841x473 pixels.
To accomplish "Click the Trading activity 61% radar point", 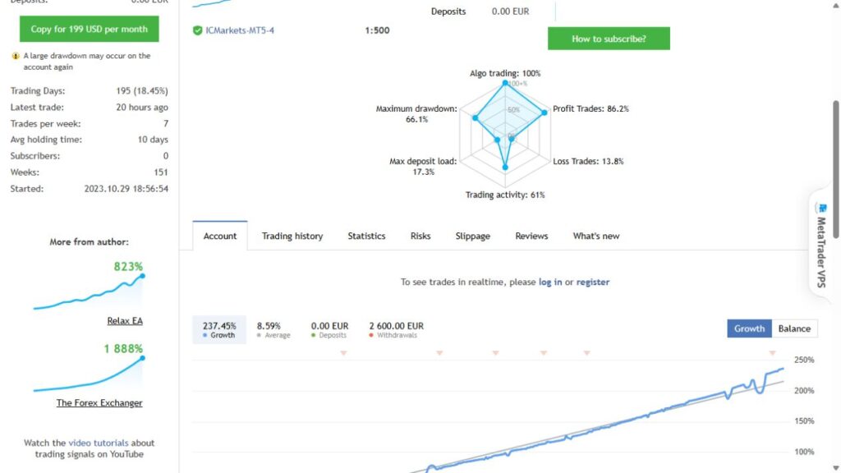I will coord(505,168).
